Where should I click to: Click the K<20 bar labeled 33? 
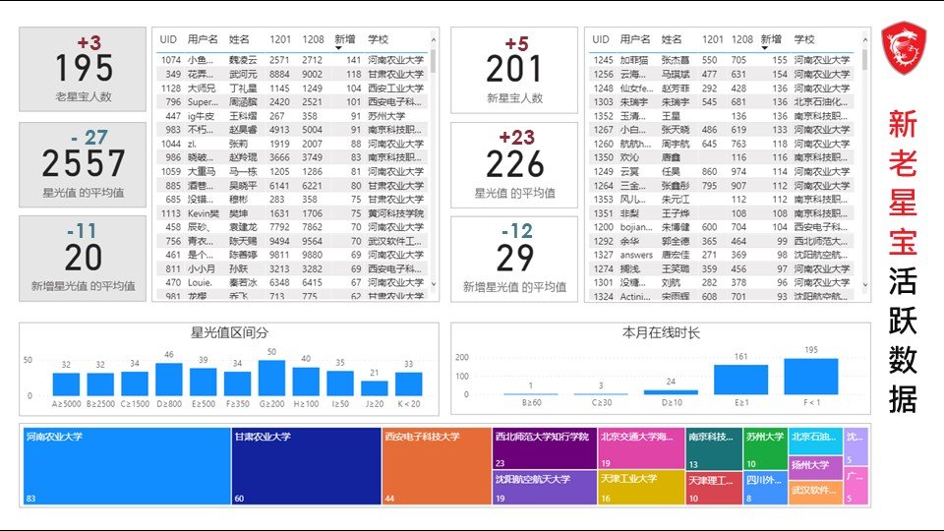(x=409, y=384)
